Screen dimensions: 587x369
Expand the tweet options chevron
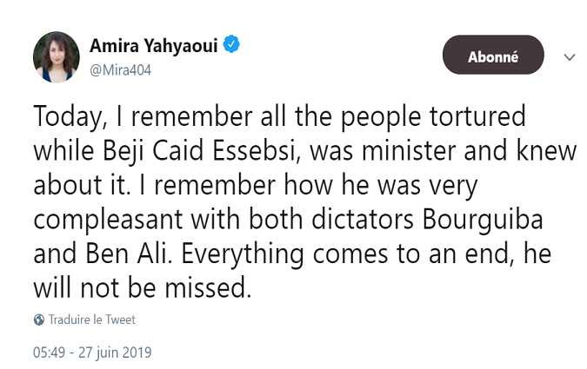tap(570, 57)
